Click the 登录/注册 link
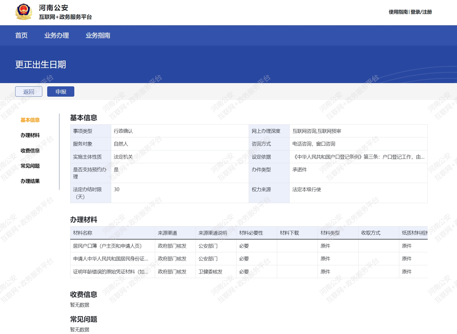Viewport: 457px width, 334px height. point(421,12)
